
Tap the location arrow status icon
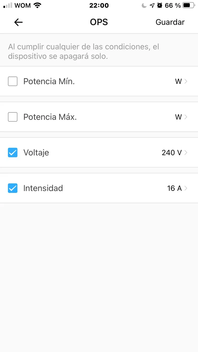(152, 6)
